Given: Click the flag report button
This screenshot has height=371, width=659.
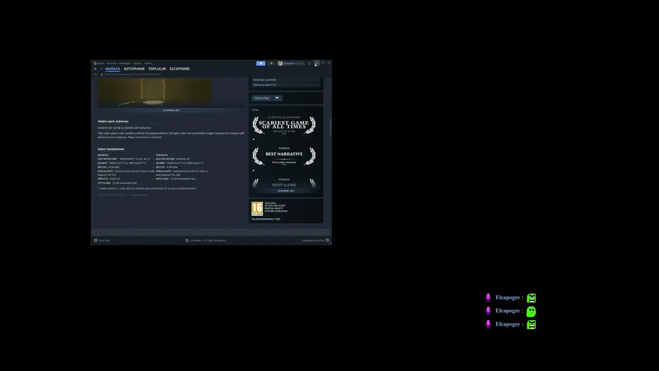Looking at the screenshot, I should [x=277, y=98].
